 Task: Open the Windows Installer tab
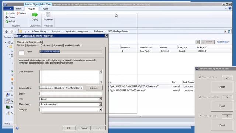[72, 45]
